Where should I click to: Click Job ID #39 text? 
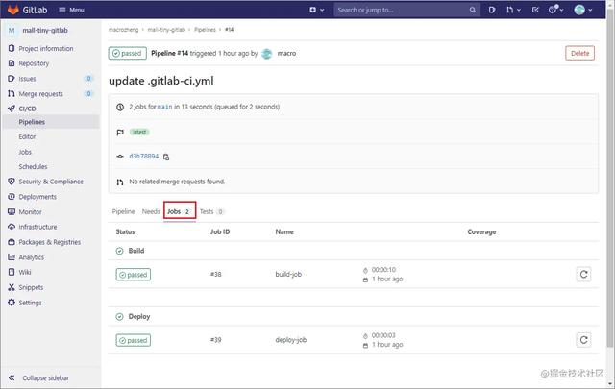[x=215, y=340]
